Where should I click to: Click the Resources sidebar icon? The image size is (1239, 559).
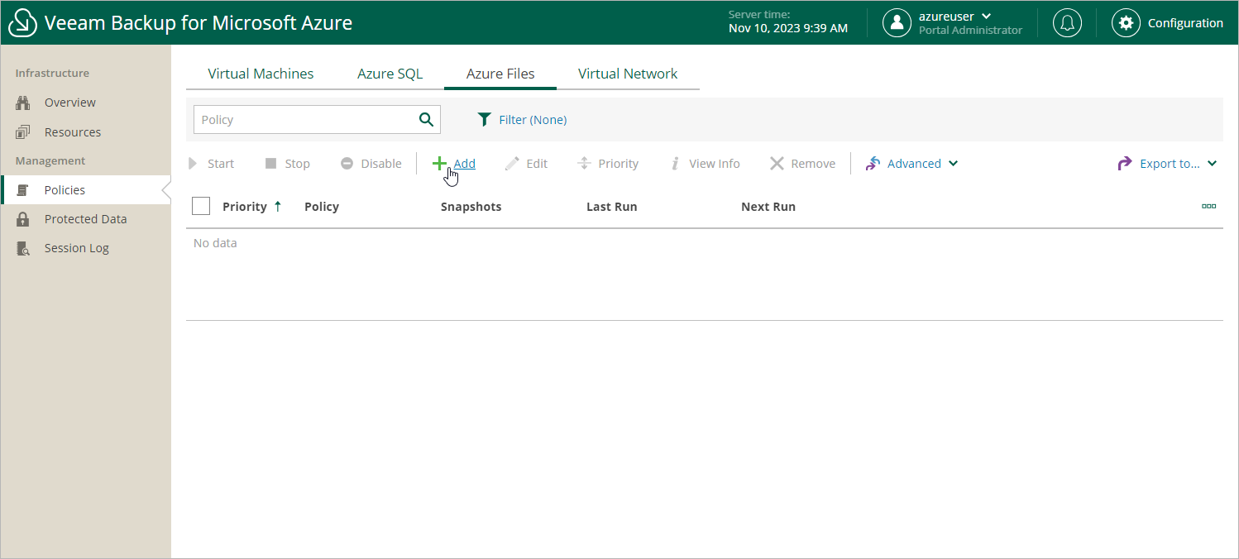(x=23, y=132)
